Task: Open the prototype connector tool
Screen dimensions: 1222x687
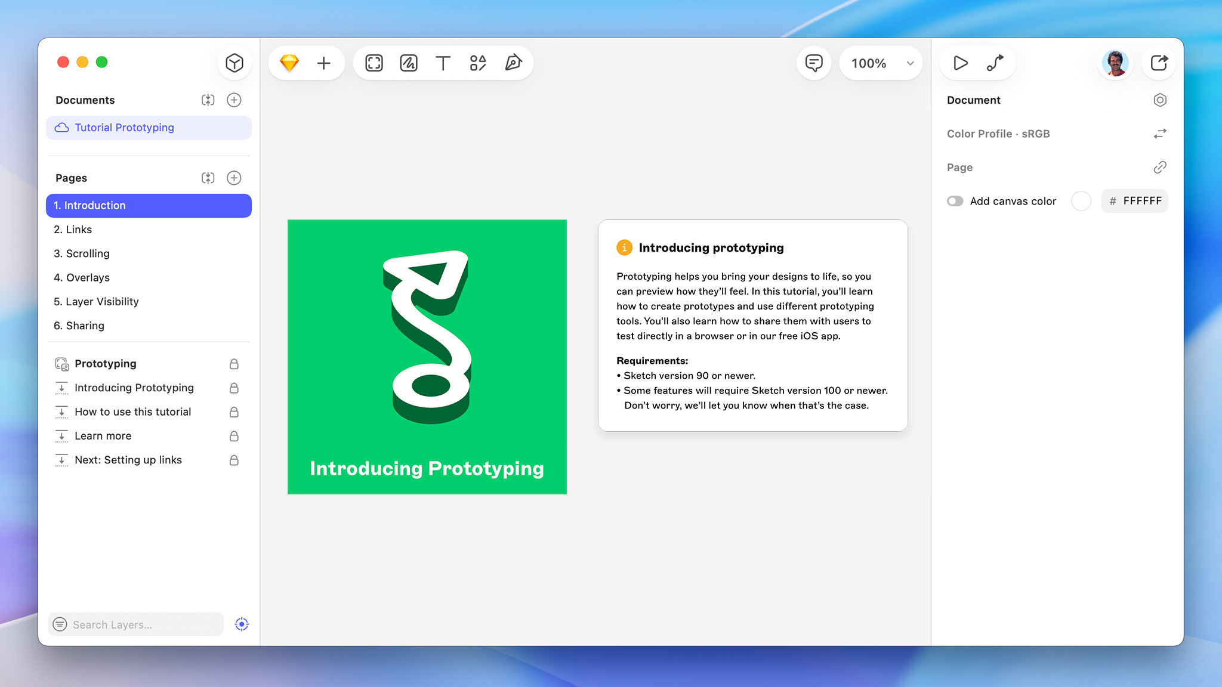Action: click(995, 63)
